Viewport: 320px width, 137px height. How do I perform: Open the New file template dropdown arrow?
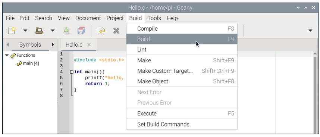click(x=25, y=31)
